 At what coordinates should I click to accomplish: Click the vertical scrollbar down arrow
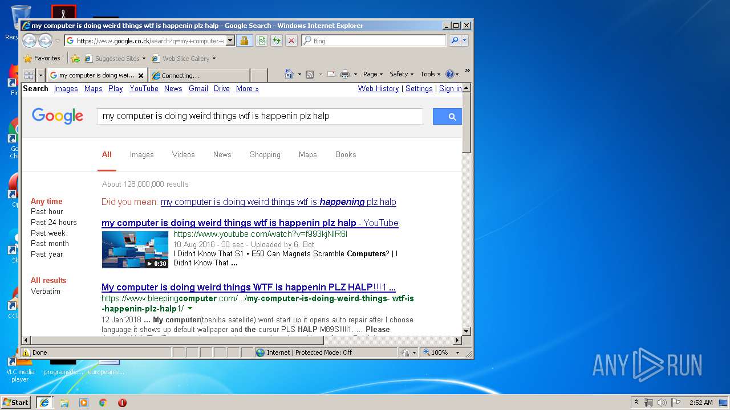pos(466,331)
